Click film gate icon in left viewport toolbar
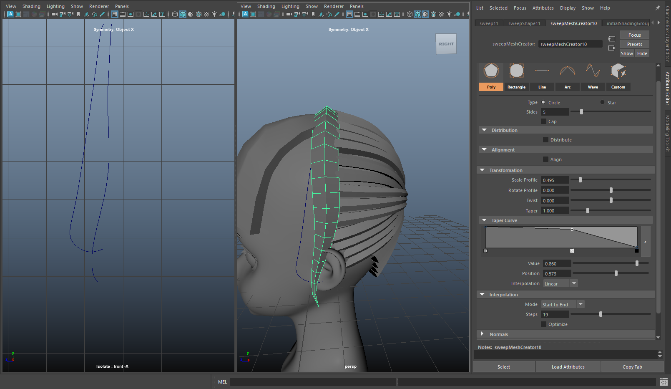 pyautogui.click(x=123, y=14)
